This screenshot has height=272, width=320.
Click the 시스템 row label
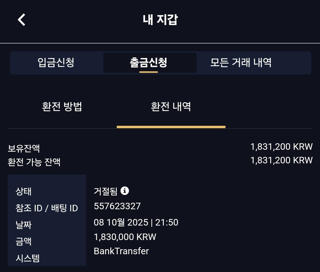pos(28,258)
